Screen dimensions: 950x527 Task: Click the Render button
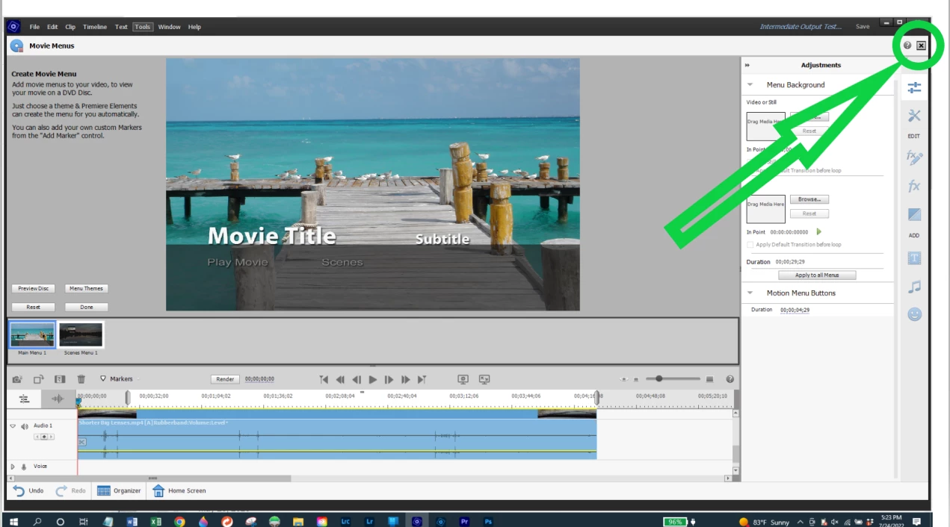(x=225, y=379)
